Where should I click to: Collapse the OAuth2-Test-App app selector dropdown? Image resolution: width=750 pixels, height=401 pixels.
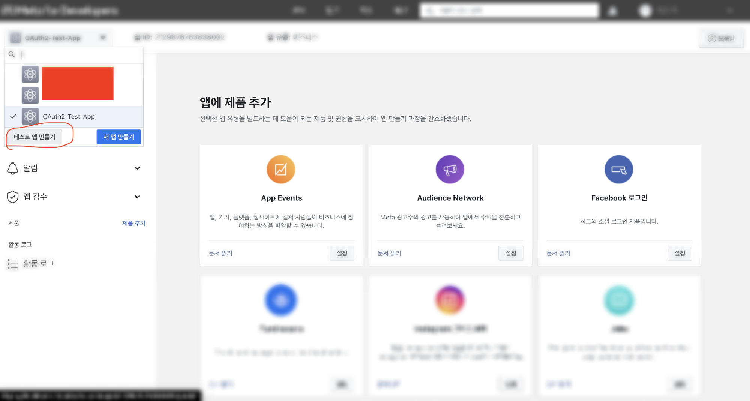pyautogui.click(x=58, y=38)
